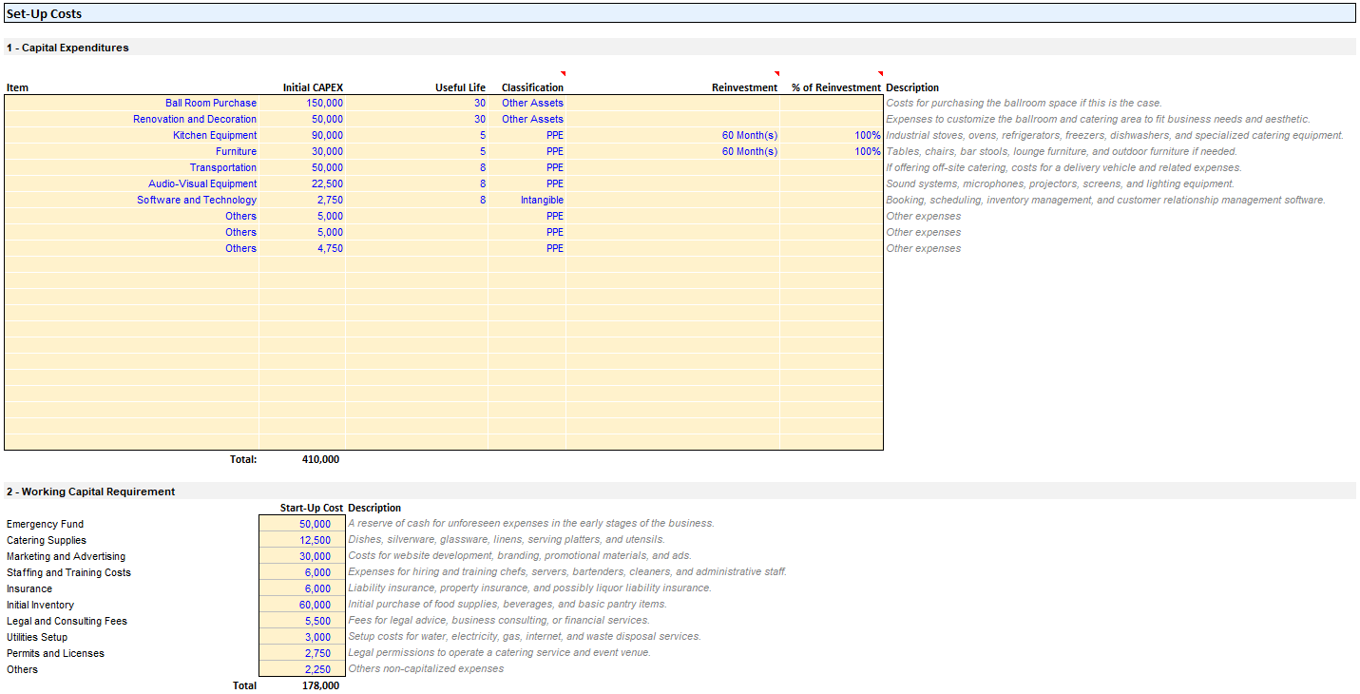Click the Furniture item name cell
This screenshot has height=694, width=1360.
[236, 151]
